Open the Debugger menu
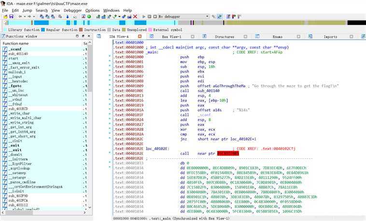This screenshot has width=366, height=221. point(72,11)
